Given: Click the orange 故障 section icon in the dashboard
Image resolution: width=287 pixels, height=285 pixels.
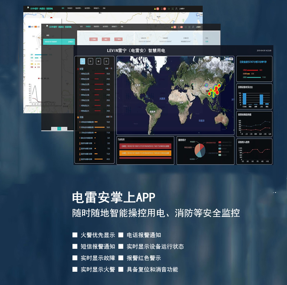Looking at the screenshot, I should pyautogui.click(x=78, y=117).
